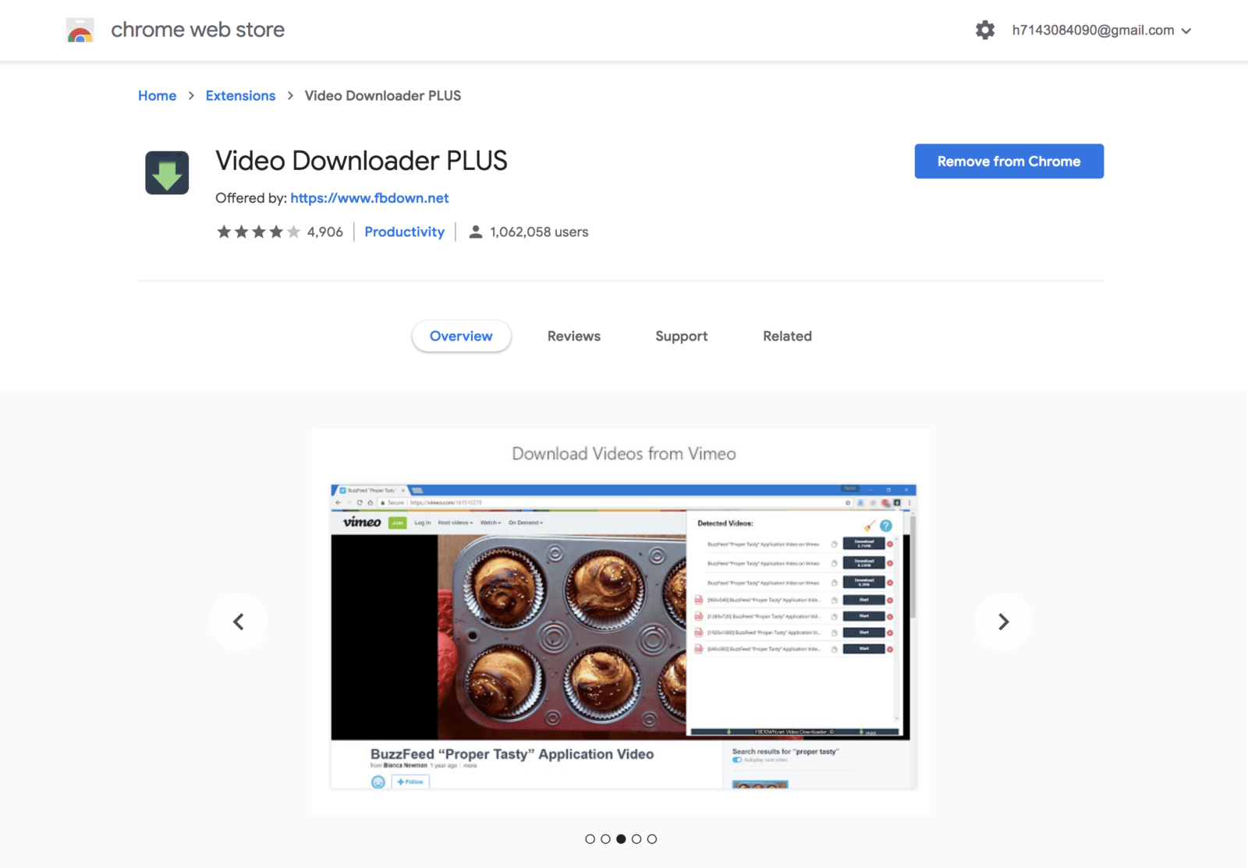This screenshot has height=868, width=1248.
Task: Open settings via the gear icon
Action: tap(985, 30)
